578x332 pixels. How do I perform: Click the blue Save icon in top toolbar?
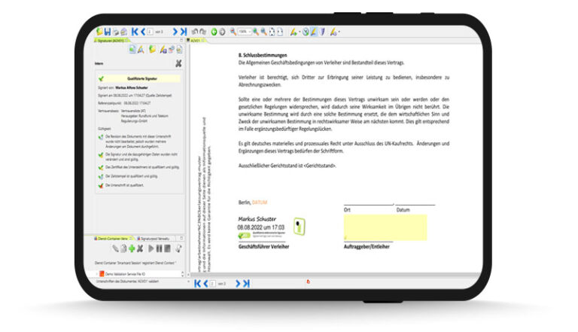tap(108, 32)
